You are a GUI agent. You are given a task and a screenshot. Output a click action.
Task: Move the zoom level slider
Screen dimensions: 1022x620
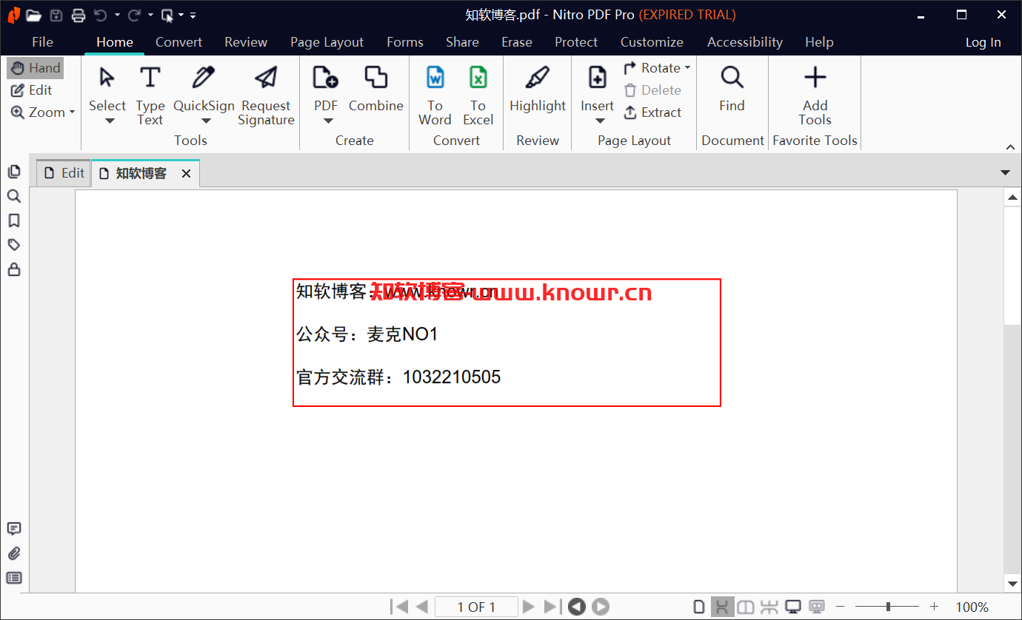click(888, 607)
